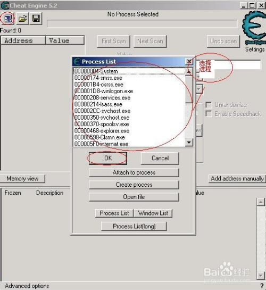Screen dimensions: 266x290
Task: Click Attach to process button
Action: tap(134, 172)
